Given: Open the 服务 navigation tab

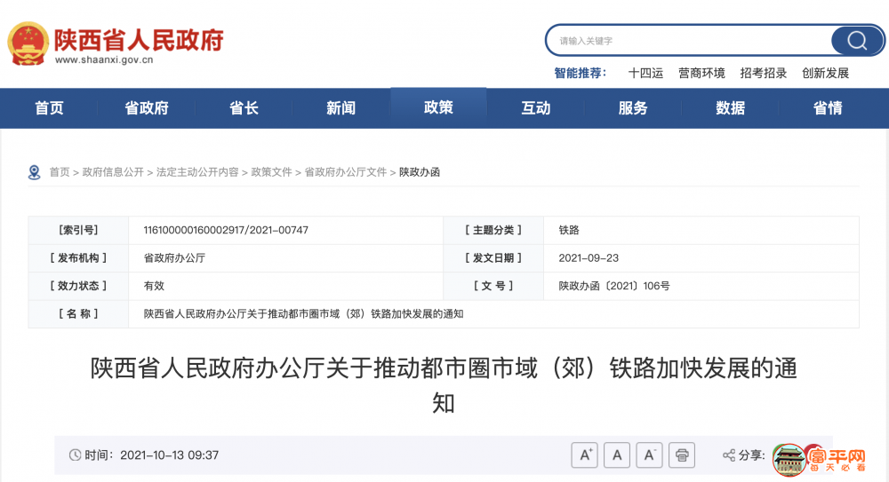Looking at the screenshot, I should coord(633,107).
